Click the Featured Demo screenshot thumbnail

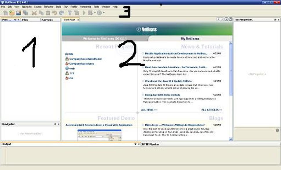99,135
